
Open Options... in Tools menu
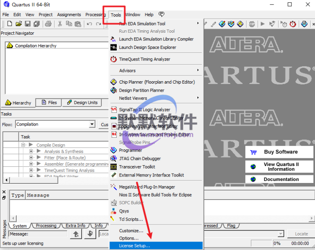(x=156, y=238)
